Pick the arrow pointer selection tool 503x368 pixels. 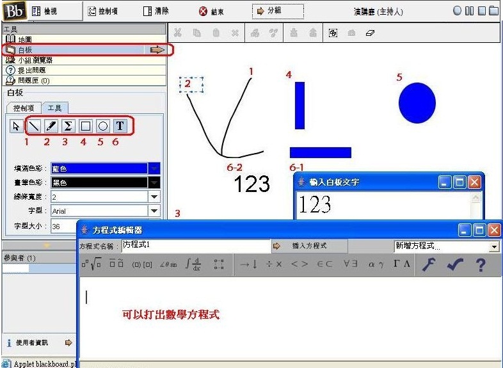click(17, 126)
